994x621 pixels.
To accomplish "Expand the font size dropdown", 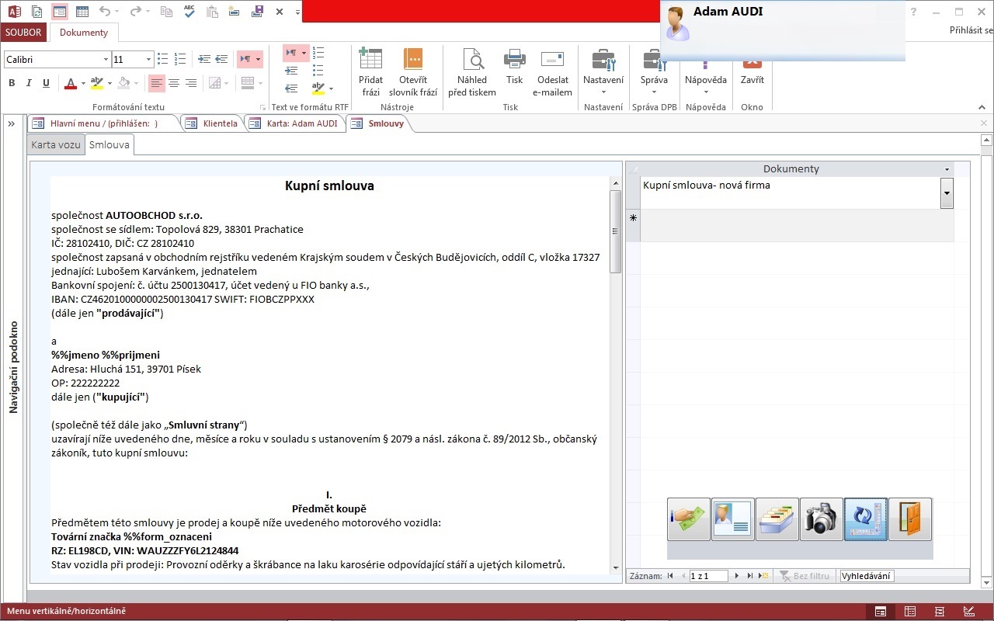I will (148, 60).
